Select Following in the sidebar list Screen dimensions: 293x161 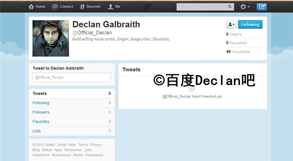coord(72,103)
